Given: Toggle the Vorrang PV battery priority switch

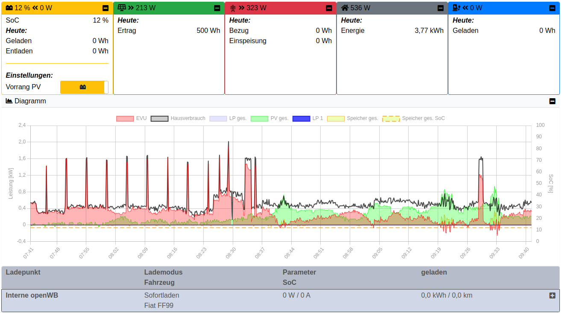Looking at the screenshot, I should [84, 87].
